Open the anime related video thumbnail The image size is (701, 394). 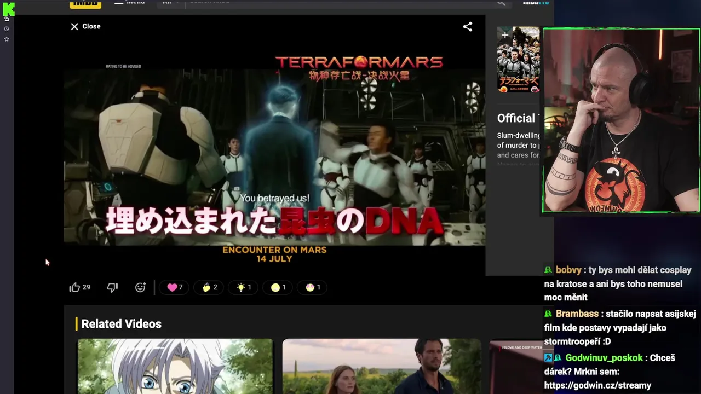coord(175,366)
